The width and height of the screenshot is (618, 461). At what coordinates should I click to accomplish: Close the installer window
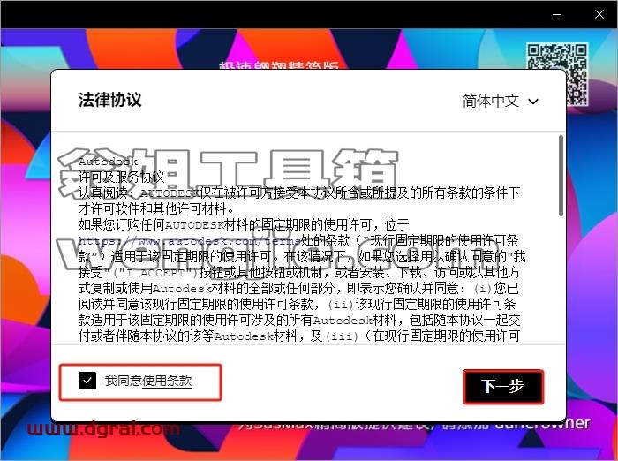click(x=599, y=14)
